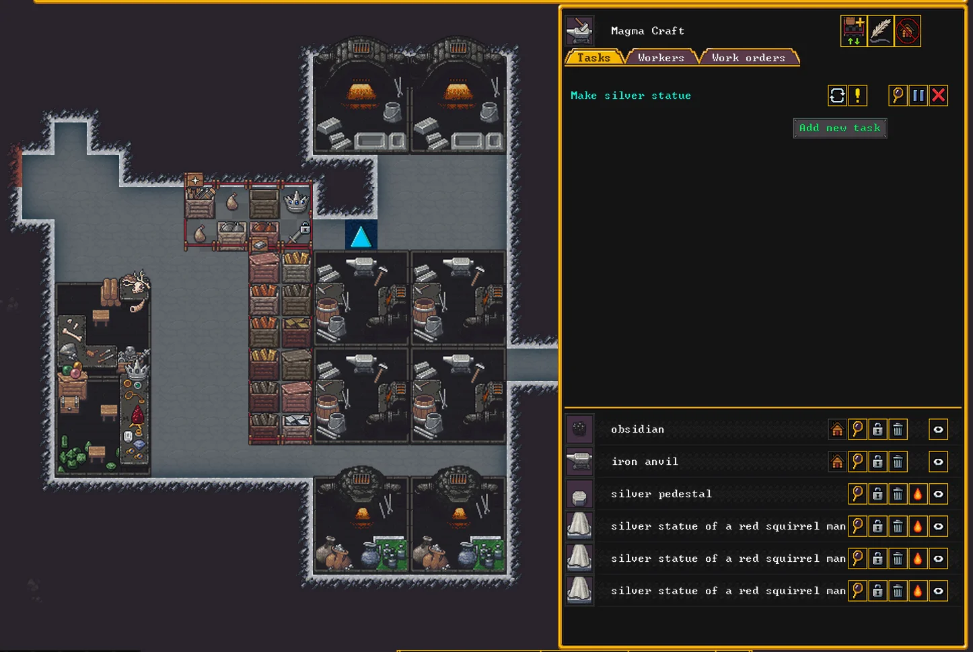Switch to the Workers tab
This screenshot has height=652, width=973.
pyautogui.click(x=661, y=58)
